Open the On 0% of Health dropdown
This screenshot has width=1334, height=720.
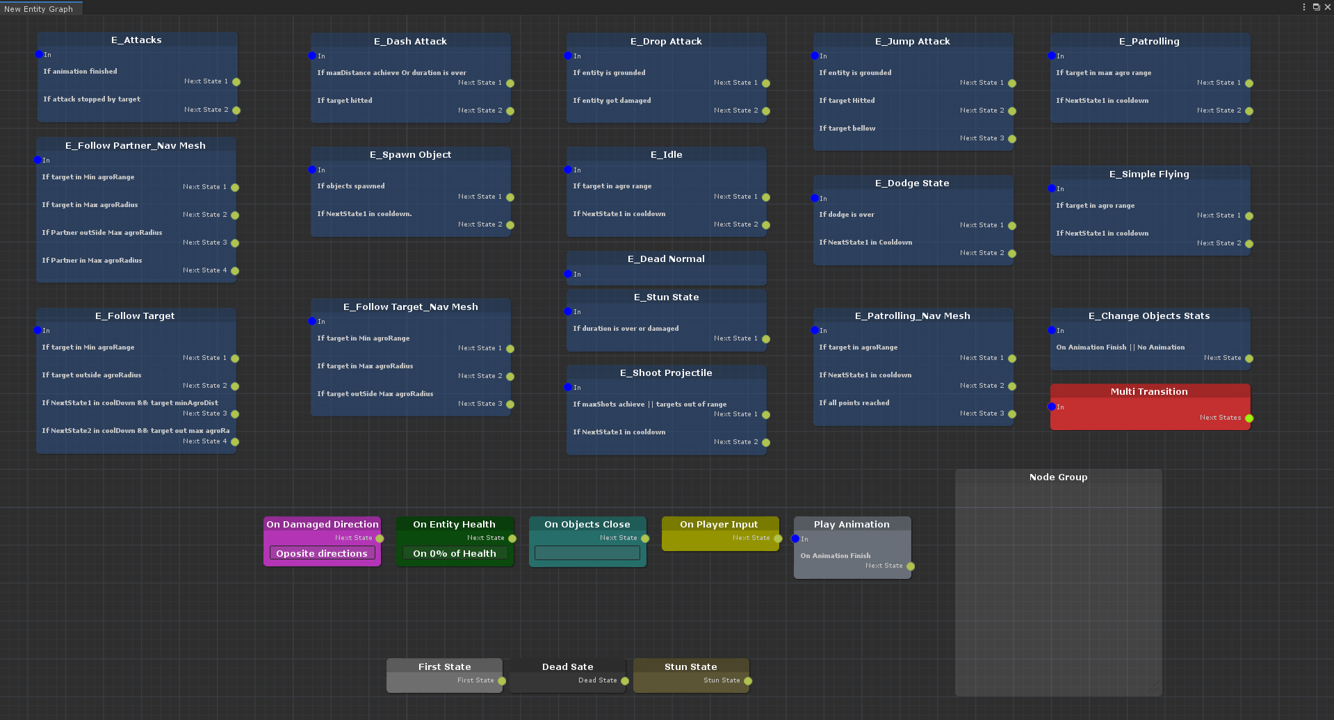[x=455, y=553]
